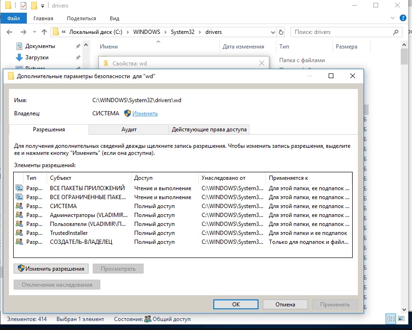Open the Файл menu
The image size is (412, 330).
[x=13, y=18]
